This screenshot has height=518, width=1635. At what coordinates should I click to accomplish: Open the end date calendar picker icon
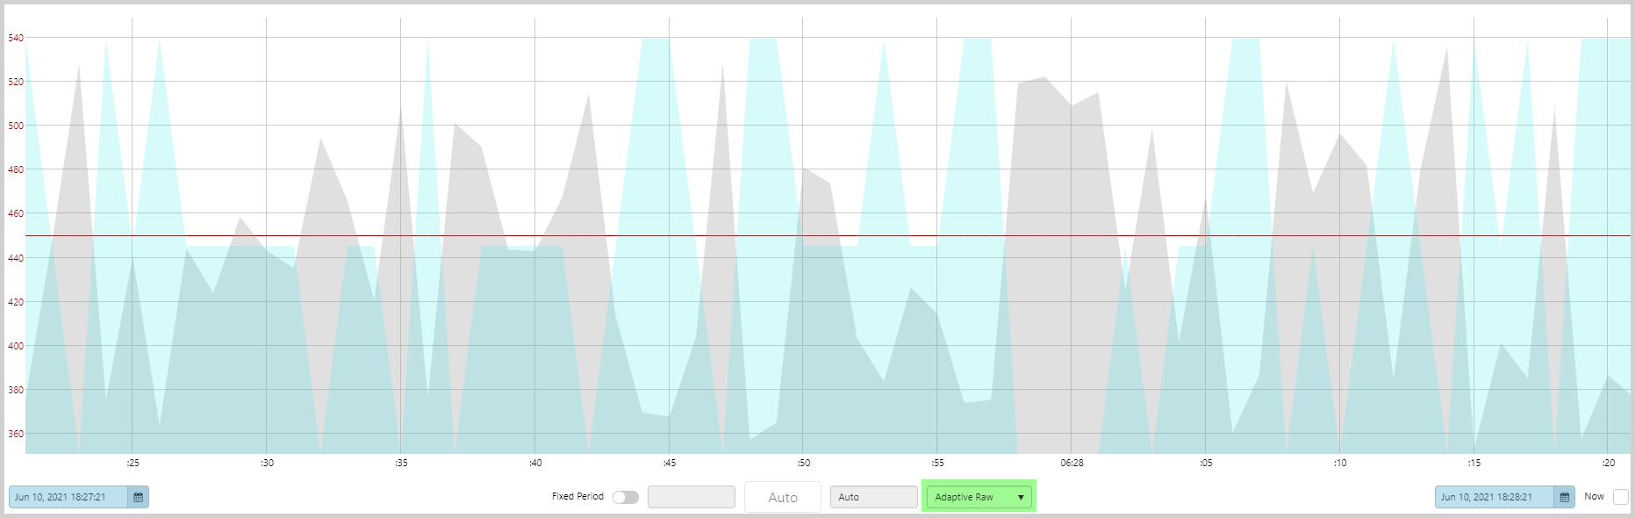coord(1564,497)
